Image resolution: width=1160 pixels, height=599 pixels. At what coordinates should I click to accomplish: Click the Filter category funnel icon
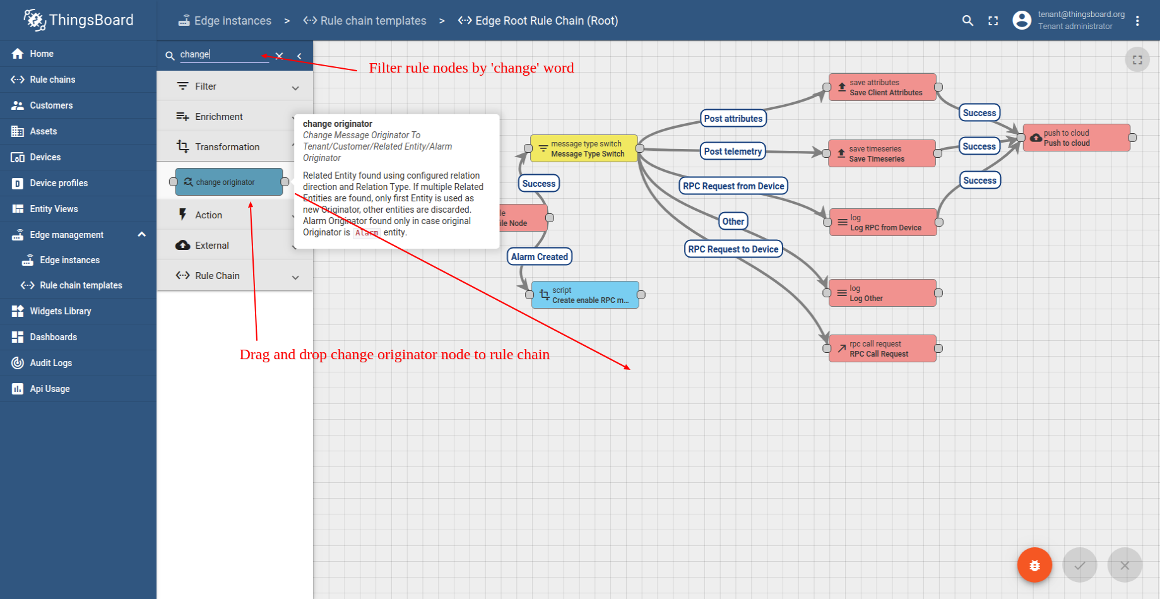click(183, 86)
